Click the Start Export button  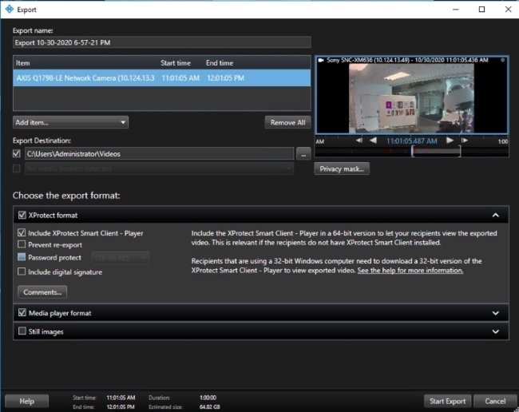tap(446, 400)
